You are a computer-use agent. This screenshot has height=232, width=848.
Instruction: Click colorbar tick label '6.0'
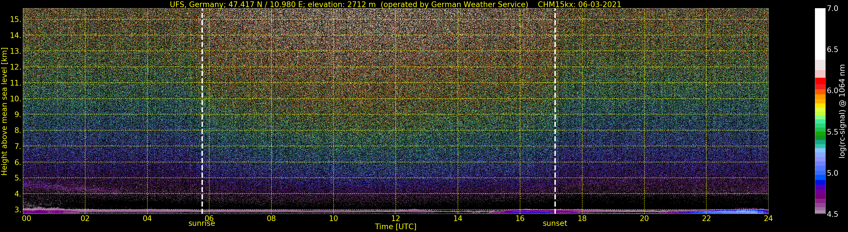pos(832,91)
